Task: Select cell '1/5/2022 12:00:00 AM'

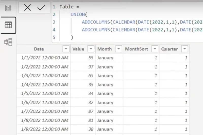Action: click(44, 93)
